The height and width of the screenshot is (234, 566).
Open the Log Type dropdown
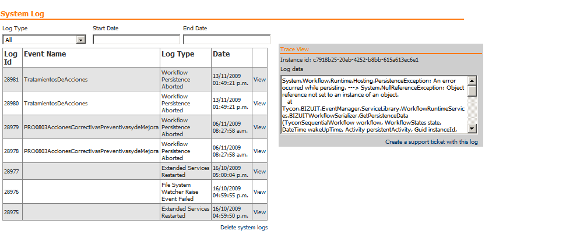click(x=44, y=40)
